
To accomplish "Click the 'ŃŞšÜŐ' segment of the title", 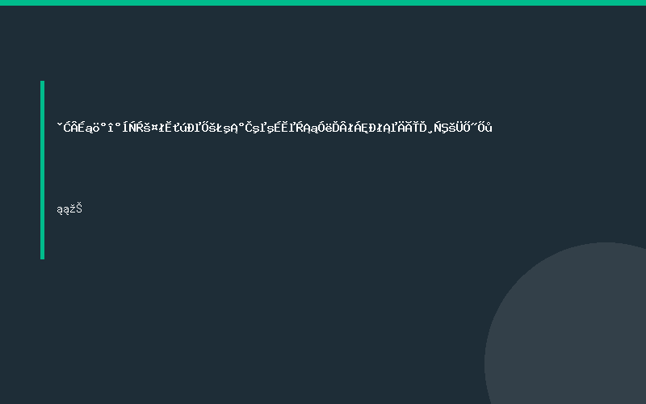I will [x=451, y=128].
